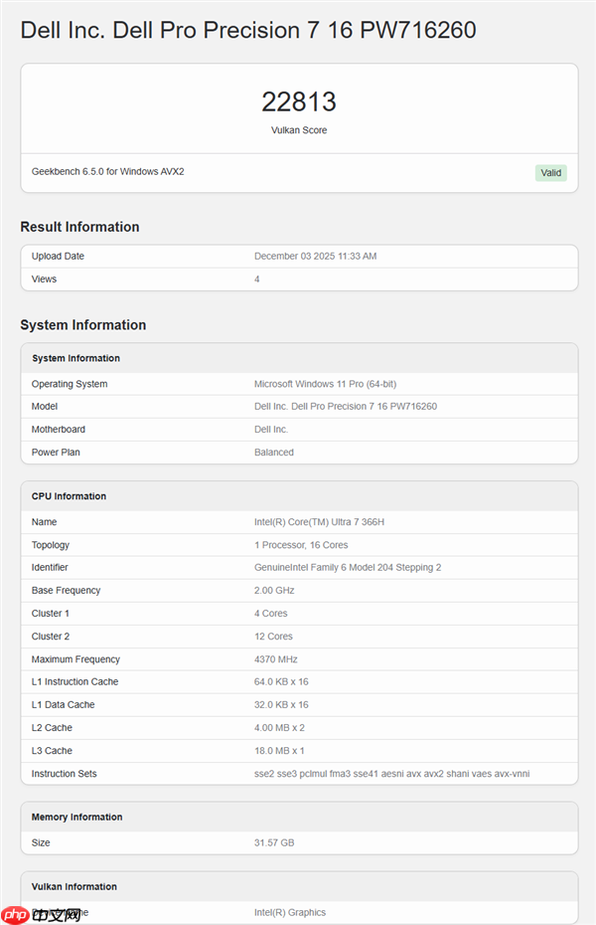Screen dimensions: 596x925
Task: Click the Memory Information table header
Action: coord(76,818)
